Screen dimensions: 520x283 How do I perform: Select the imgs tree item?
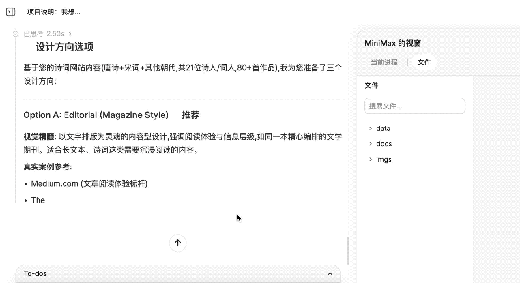tap(384, 159)
